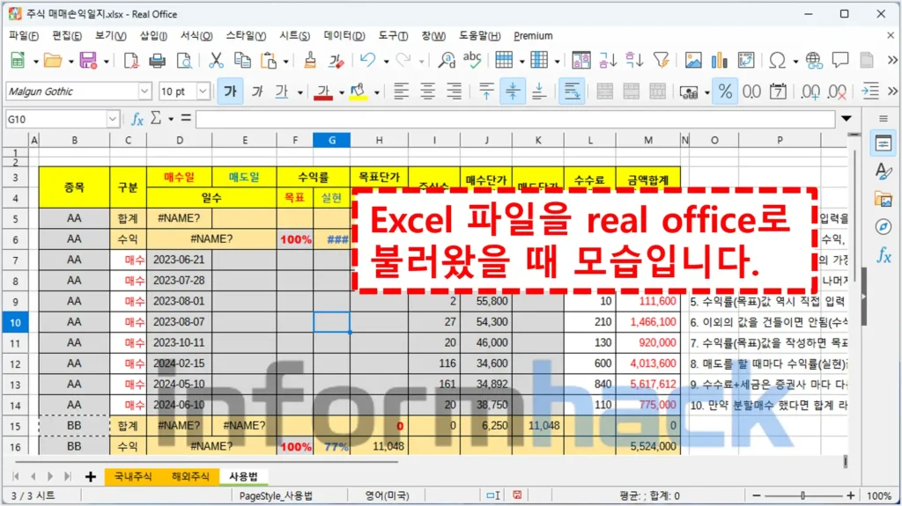
Task: Open the Undo history dropdown arrow
Action: click(x=386, y=61)
